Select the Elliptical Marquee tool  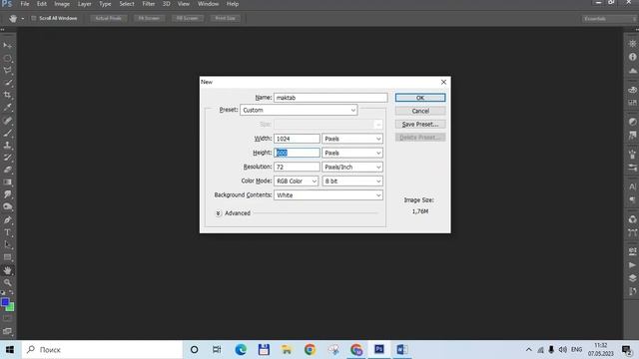(7, 58)
